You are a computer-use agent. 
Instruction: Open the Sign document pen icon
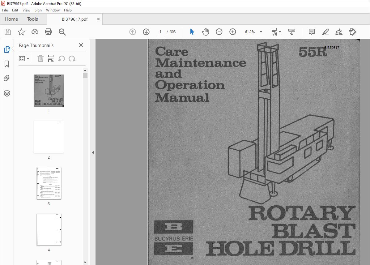click(x=339, y=32)
